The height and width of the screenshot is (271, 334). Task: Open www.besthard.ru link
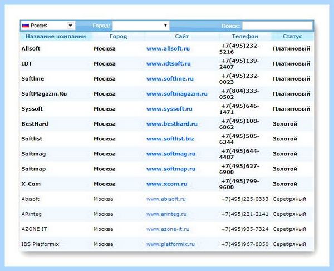(x=172, y=124)
